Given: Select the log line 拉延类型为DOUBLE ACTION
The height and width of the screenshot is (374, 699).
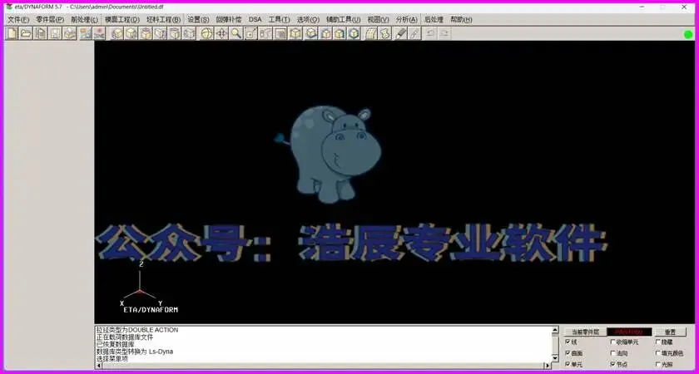Looking at the screenshot, I should pos(137,330).
